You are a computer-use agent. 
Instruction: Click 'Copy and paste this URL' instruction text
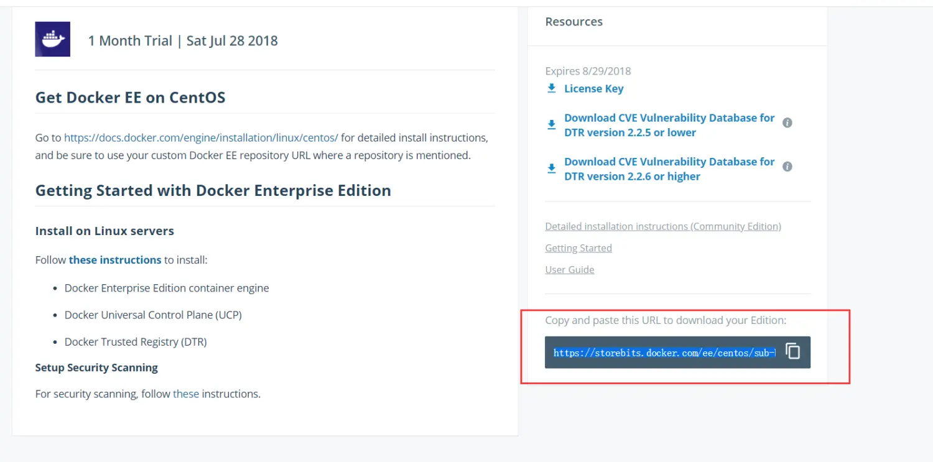click(x=666, y=320)
